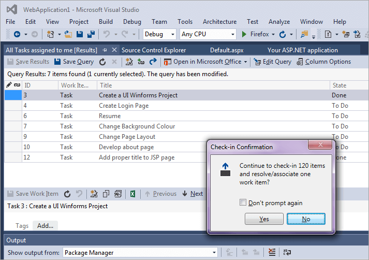The width and height of the screenshot is (369, 260).
Task: Toggle Word Wrap icon in Output panel
Action: click(287, 252)
